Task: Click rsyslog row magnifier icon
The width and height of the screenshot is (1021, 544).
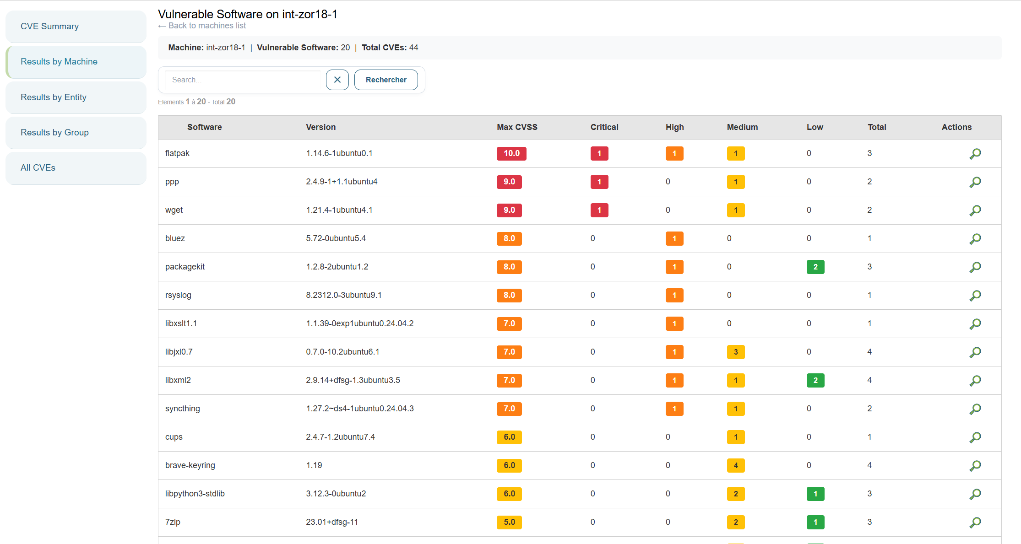Action: [975, 296]
